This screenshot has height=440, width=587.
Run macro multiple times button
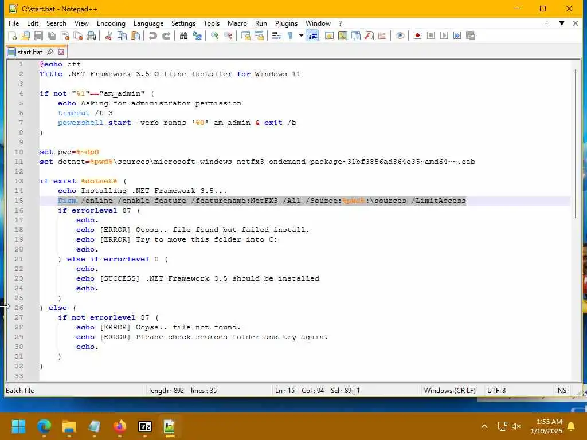457,36
